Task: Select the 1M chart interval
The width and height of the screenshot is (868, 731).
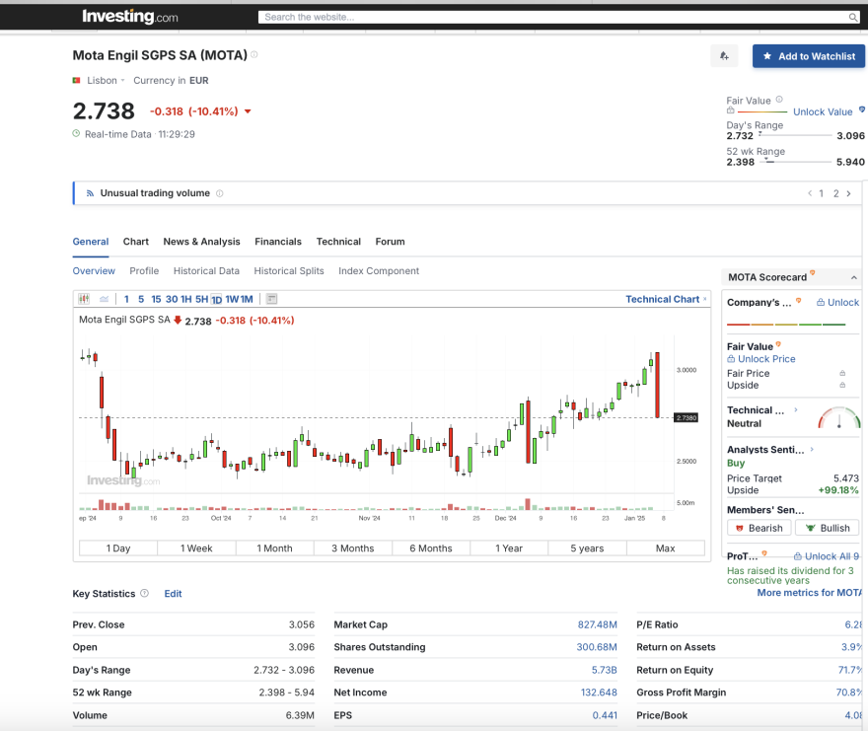Action: 247,299
